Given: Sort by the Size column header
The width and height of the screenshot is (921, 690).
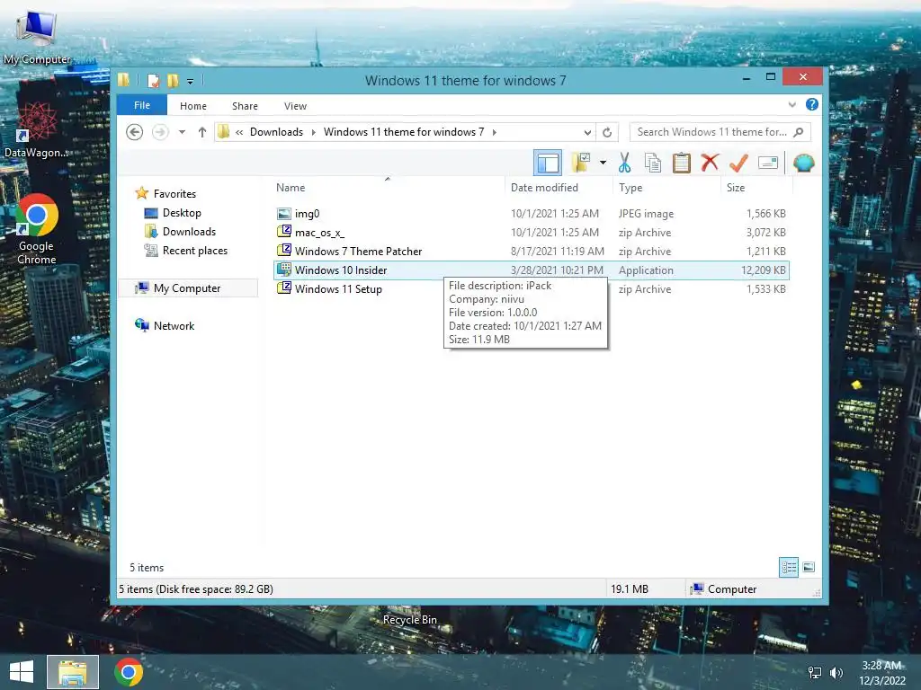Looking at the screenshot, I should coord(756,188).
